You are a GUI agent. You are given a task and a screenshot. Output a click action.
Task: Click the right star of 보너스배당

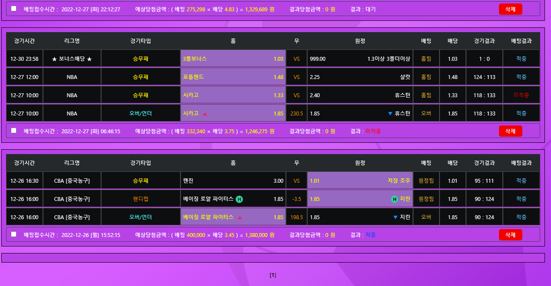click(89, 59)
